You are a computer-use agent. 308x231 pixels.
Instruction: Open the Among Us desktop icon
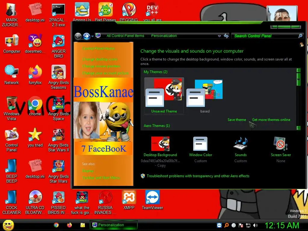(x=82, y=12)
